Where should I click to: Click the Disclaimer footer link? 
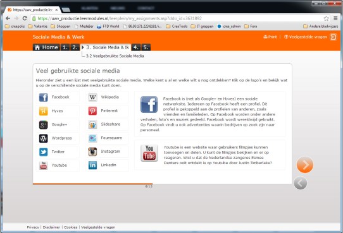tap(51, 227)
